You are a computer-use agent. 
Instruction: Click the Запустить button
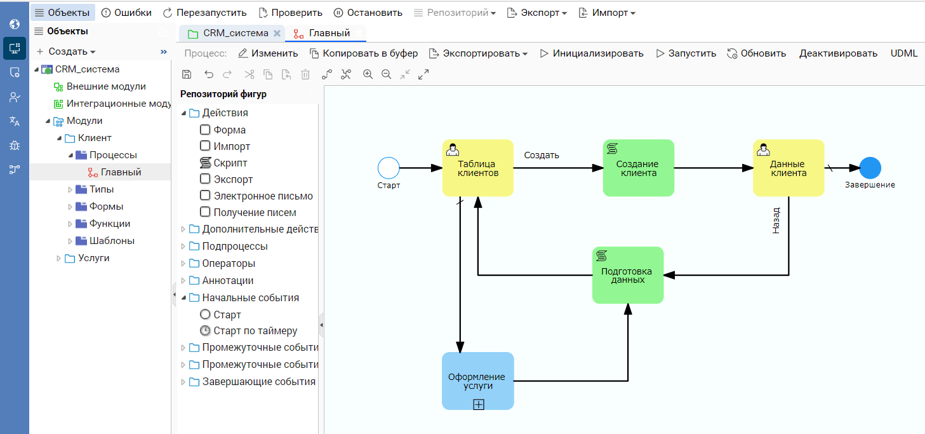coord(686,53)
